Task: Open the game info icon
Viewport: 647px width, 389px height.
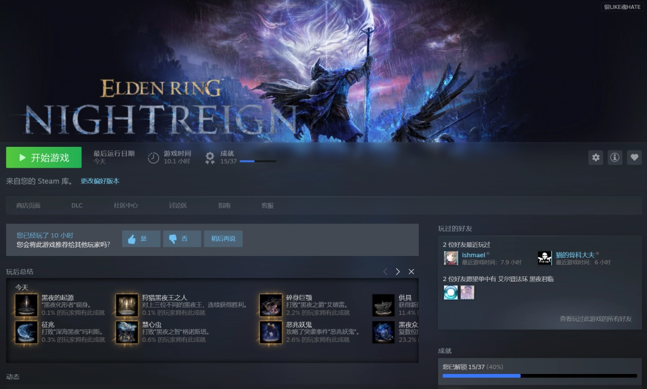Action: point(615,157)
